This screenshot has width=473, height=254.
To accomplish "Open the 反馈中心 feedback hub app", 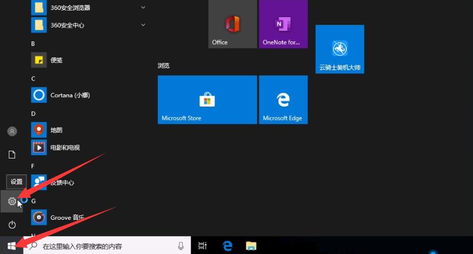I will coord(89,182).
